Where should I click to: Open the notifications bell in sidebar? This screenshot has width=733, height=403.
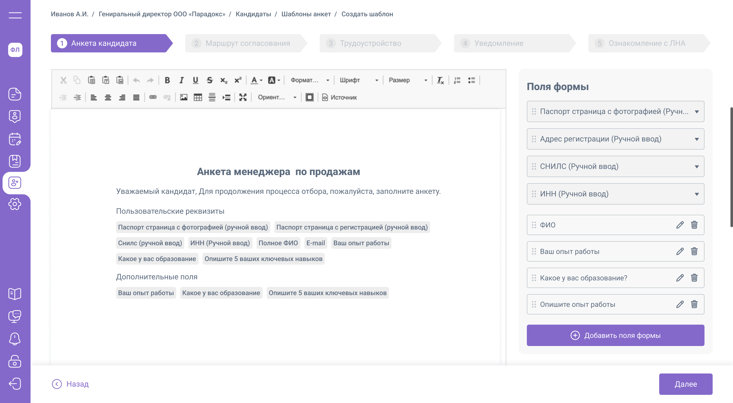pyautogui.click(x=15, y=339)
